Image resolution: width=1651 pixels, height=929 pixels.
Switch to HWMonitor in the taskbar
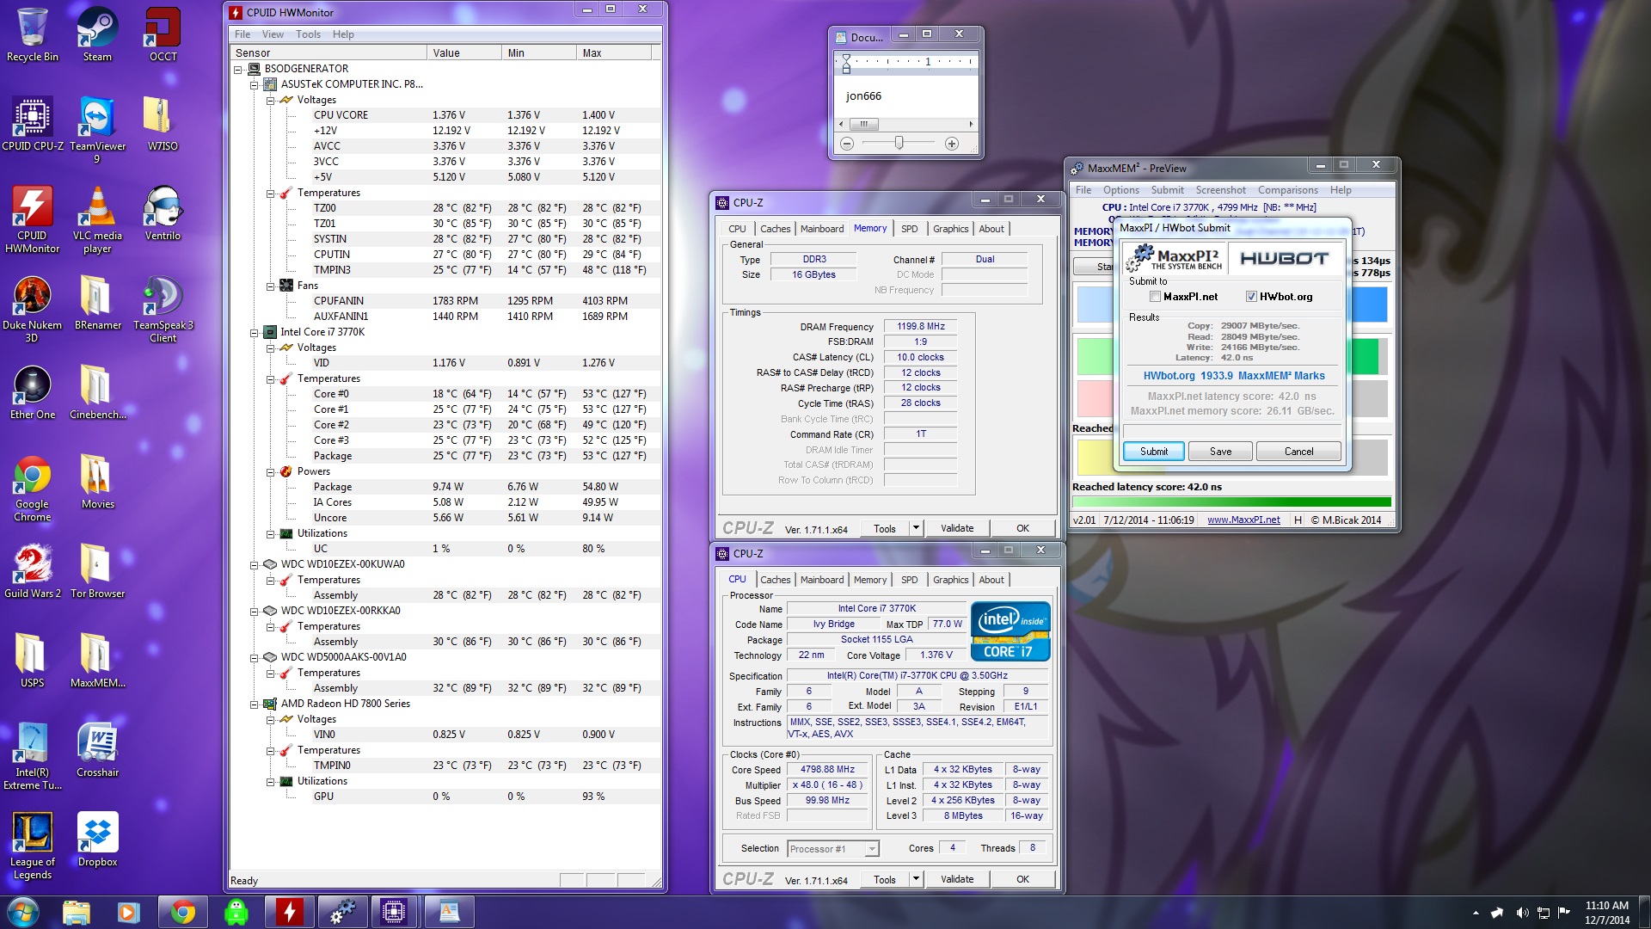point(289,912)
